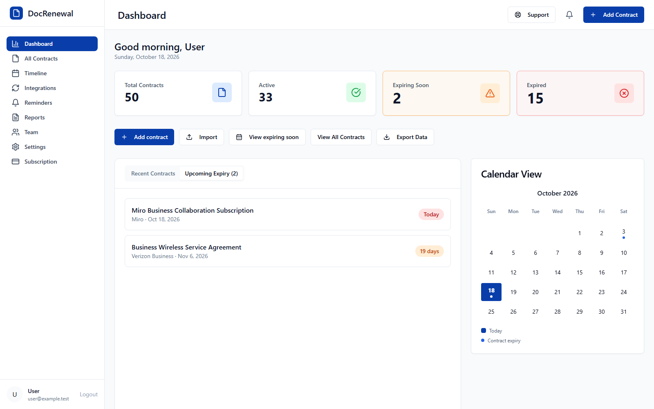
Task: Switch to the Recent Contracts tab
Action: click(x=153, y=173)
